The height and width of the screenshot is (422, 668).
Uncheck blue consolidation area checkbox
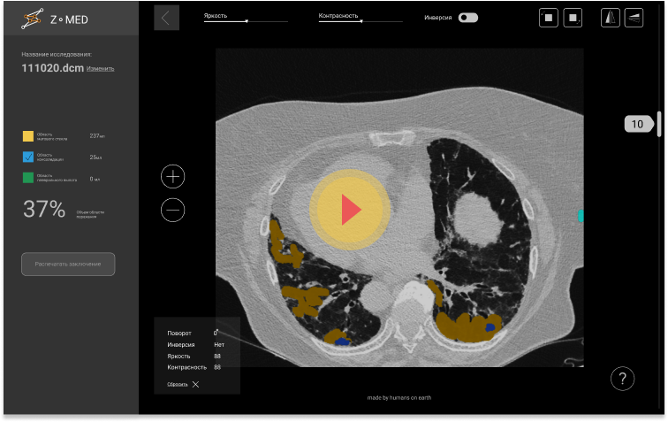click(x=28, y=157)
